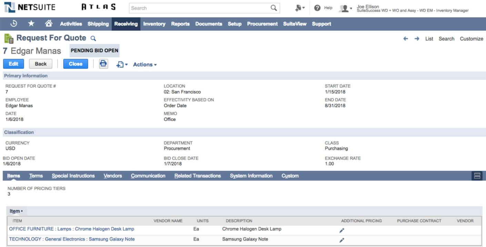The image size is (486, 247).
Task: Open the List link
Action: point(429,39)
